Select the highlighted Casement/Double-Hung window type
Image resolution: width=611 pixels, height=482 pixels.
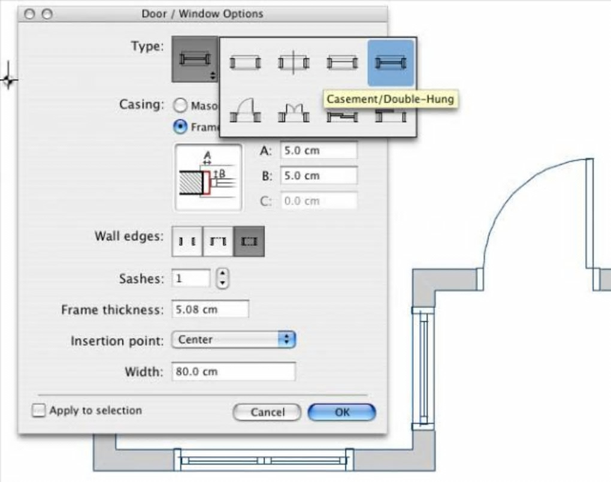click(x=391, y=62)
